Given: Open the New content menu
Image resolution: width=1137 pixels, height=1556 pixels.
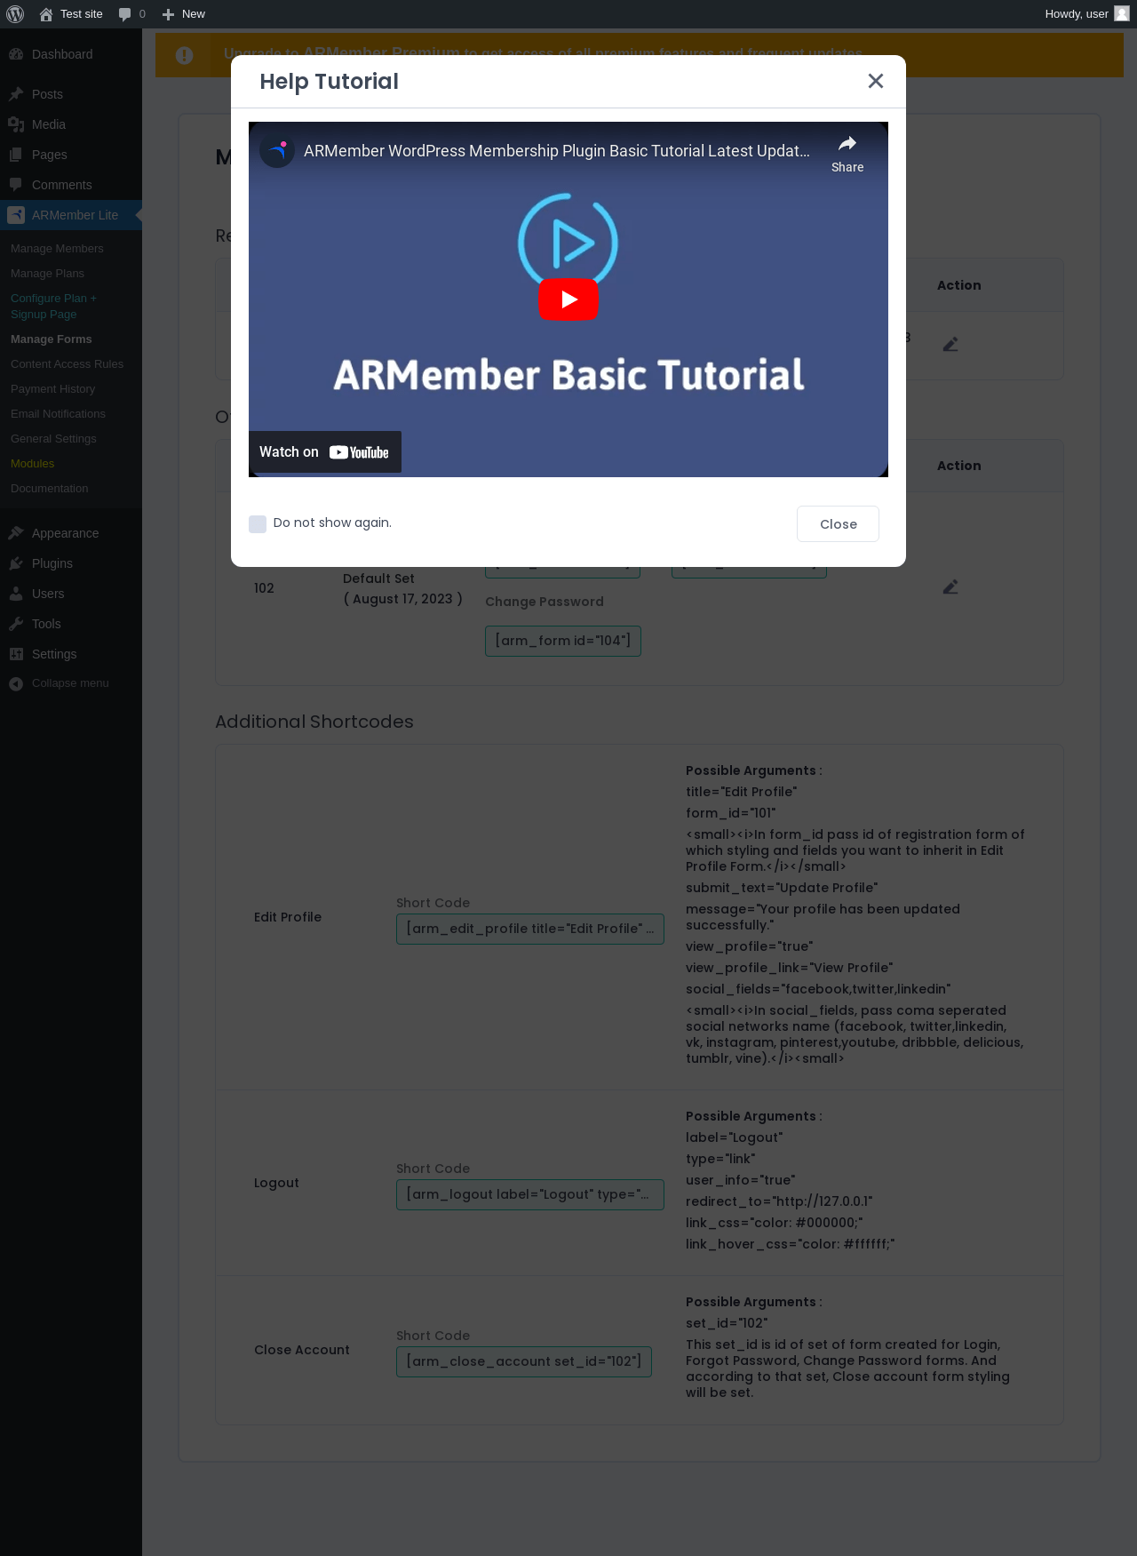Looking at the screenshot, I should pyautogui.click(x=184, y=14).
